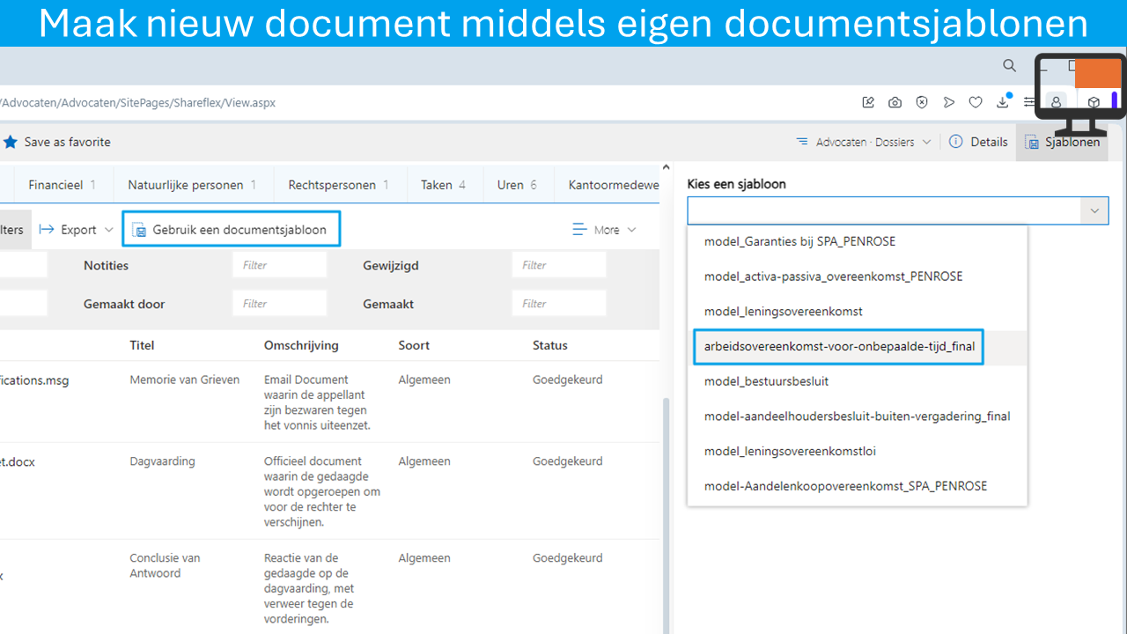Click Gebruik een documentsjabloon button
This screenshot has width=1127, height=634.
(x=231, y=229)
